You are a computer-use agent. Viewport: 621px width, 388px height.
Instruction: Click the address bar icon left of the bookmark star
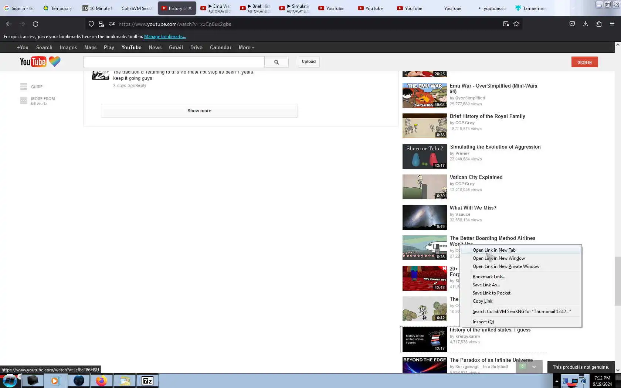pos(506,24)
